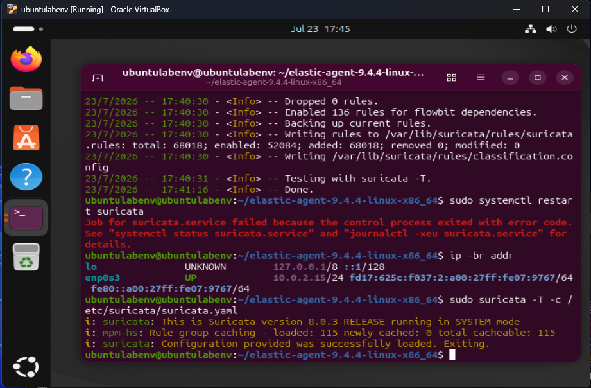Click the final command prompt cursor
The width and height of the screenshot is (591, 388).
click(452, 355)
